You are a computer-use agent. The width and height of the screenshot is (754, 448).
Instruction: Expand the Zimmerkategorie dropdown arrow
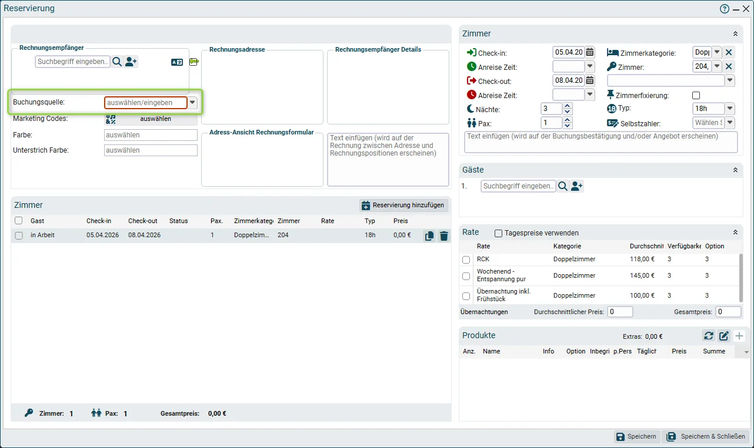point(717,52)
